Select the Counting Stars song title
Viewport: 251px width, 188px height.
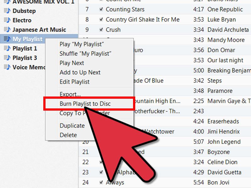point(125,9)
